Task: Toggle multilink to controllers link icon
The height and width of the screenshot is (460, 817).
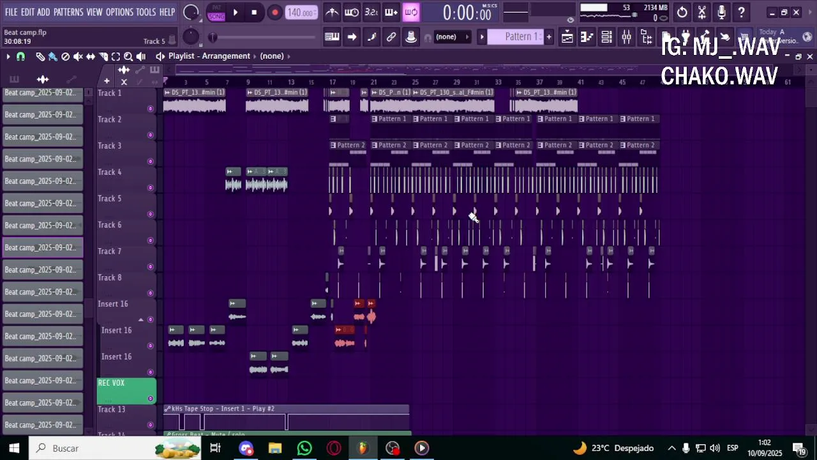Action: click(x=391, y=37)
